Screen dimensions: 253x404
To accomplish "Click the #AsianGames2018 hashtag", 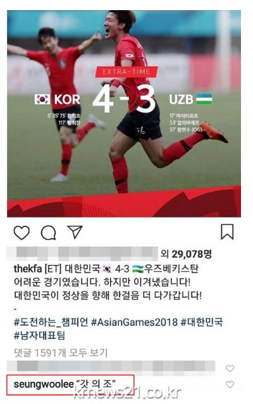I will tap(134, 322).
